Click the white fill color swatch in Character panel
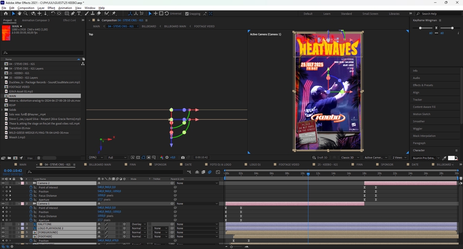 451,158
